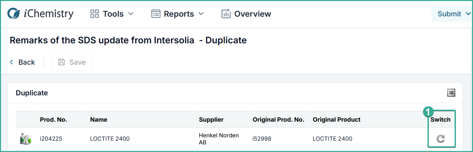Click the product icon for i204225

(x=25, y=139)
